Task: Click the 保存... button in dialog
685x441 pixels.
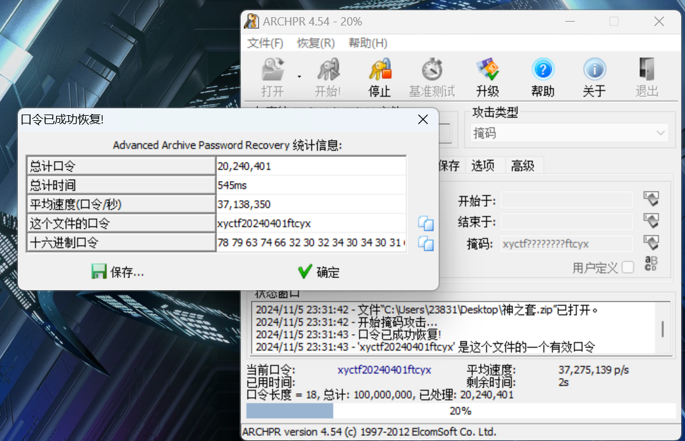Action: (x=118, y=272)
